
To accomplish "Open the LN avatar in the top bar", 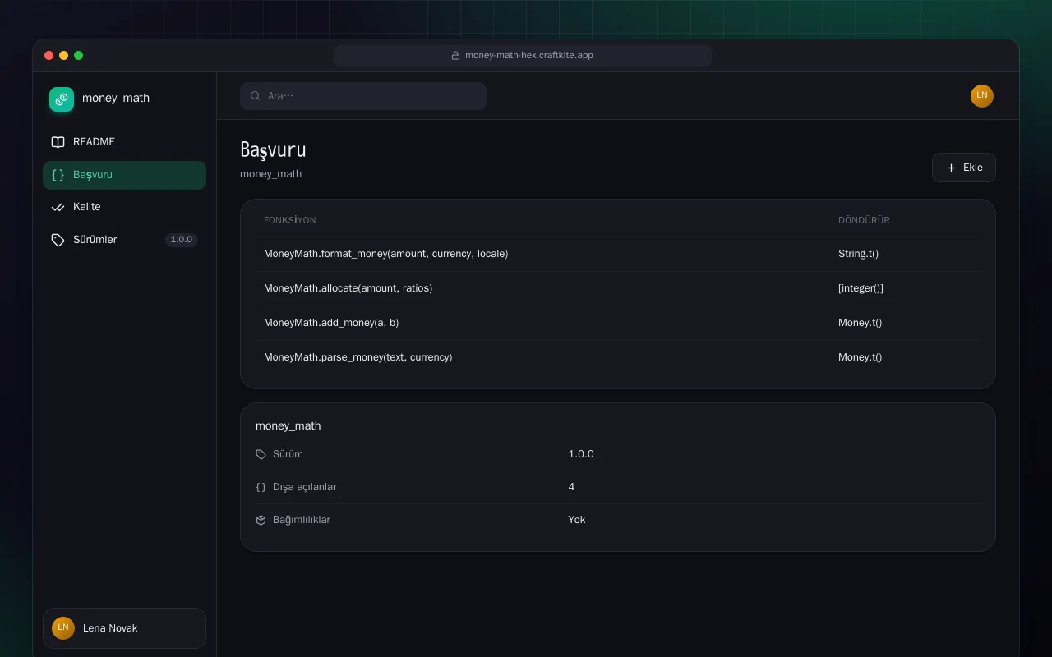I will coord(982,96).
